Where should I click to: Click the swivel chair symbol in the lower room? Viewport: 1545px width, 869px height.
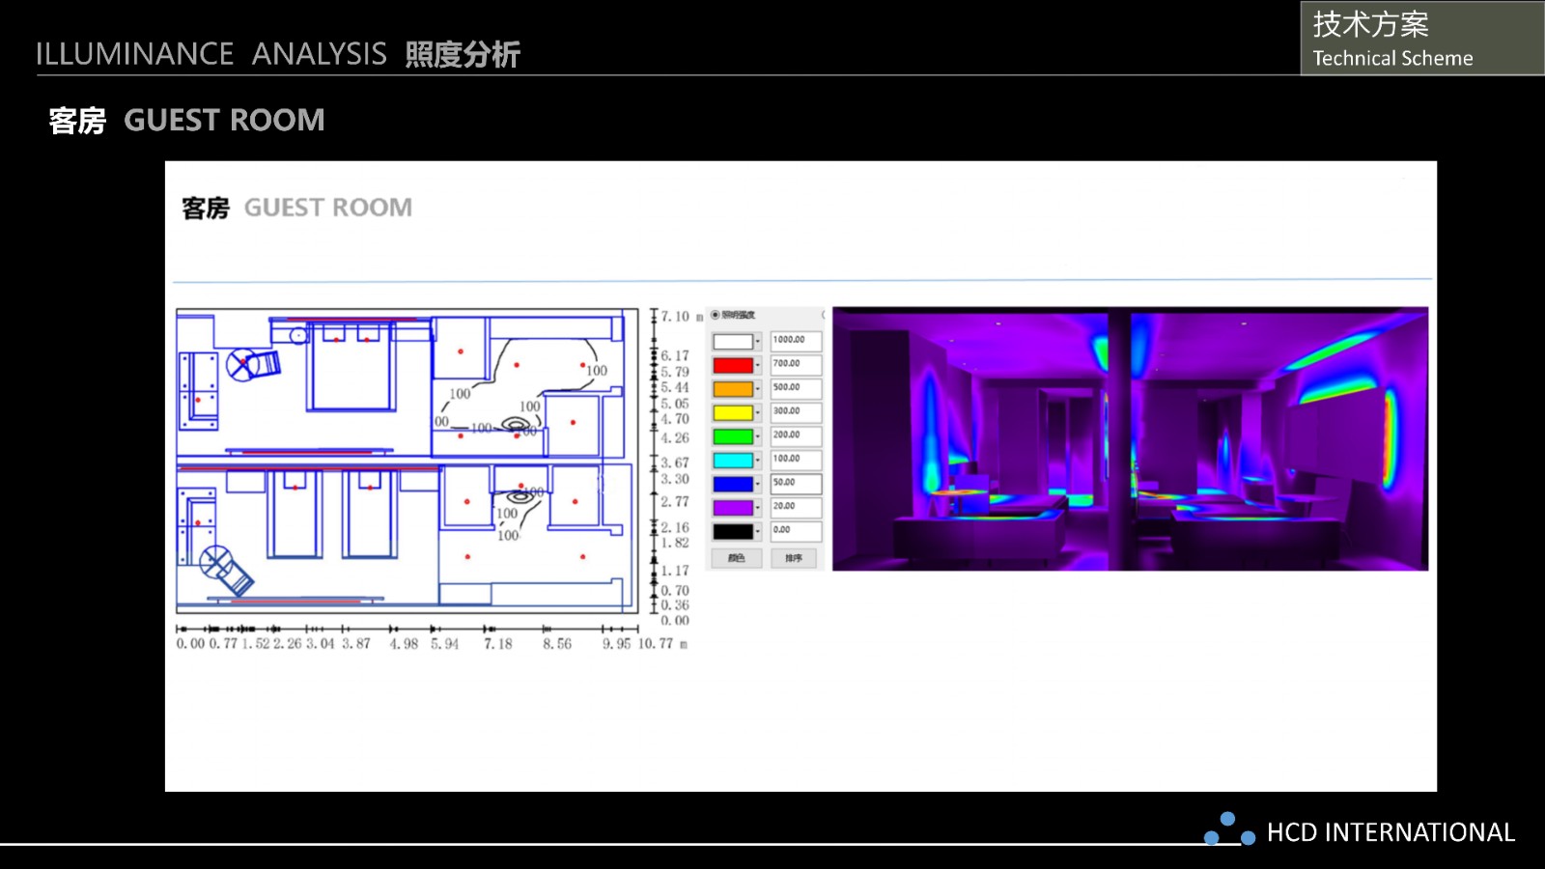tap(225, 568)
